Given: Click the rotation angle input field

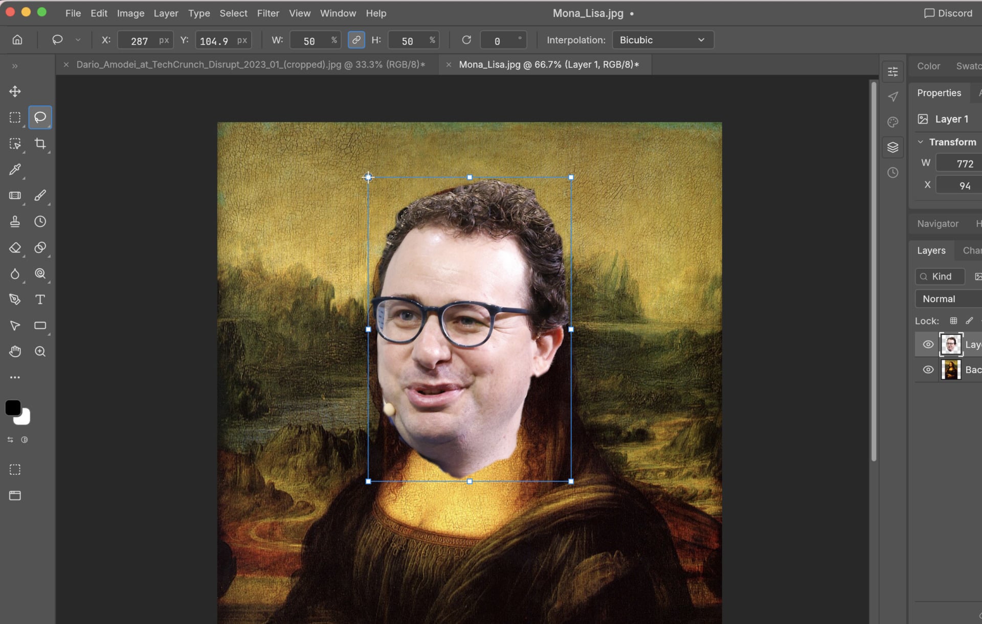Looking at the screenshot, I should pos(503,40).
